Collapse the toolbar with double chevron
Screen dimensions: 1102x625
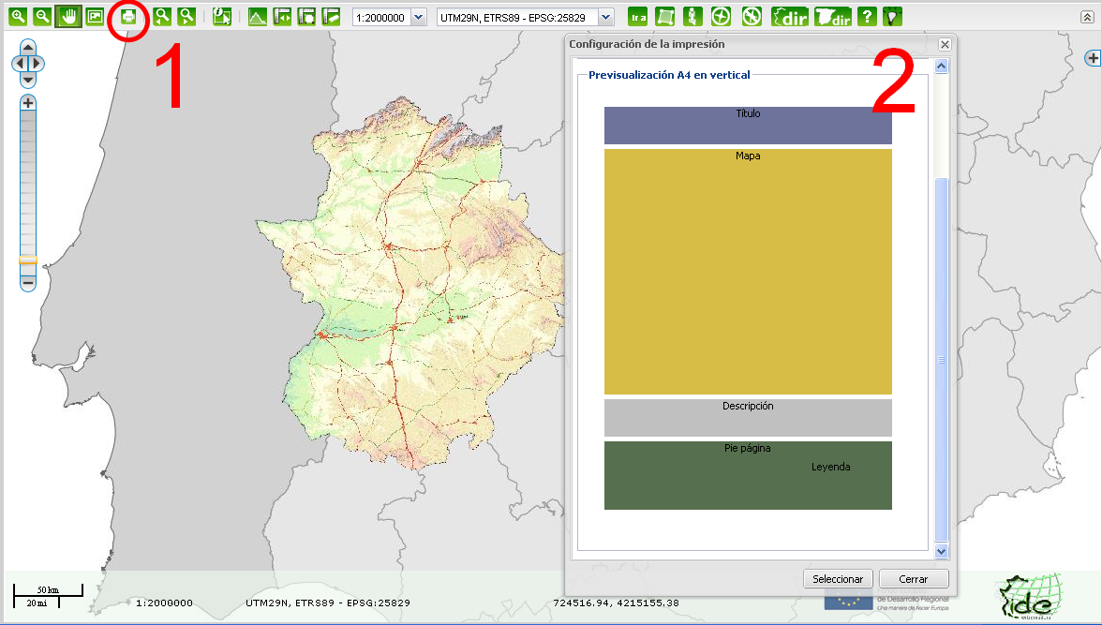[x=1087, y=18]
